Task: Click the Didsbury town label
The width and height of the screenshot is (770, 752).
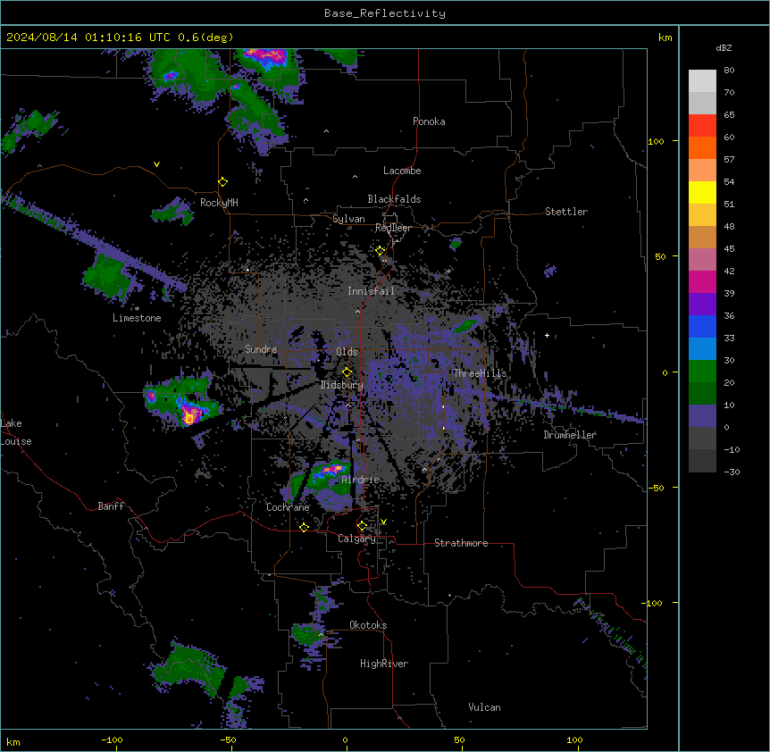Action: [342, 385]
